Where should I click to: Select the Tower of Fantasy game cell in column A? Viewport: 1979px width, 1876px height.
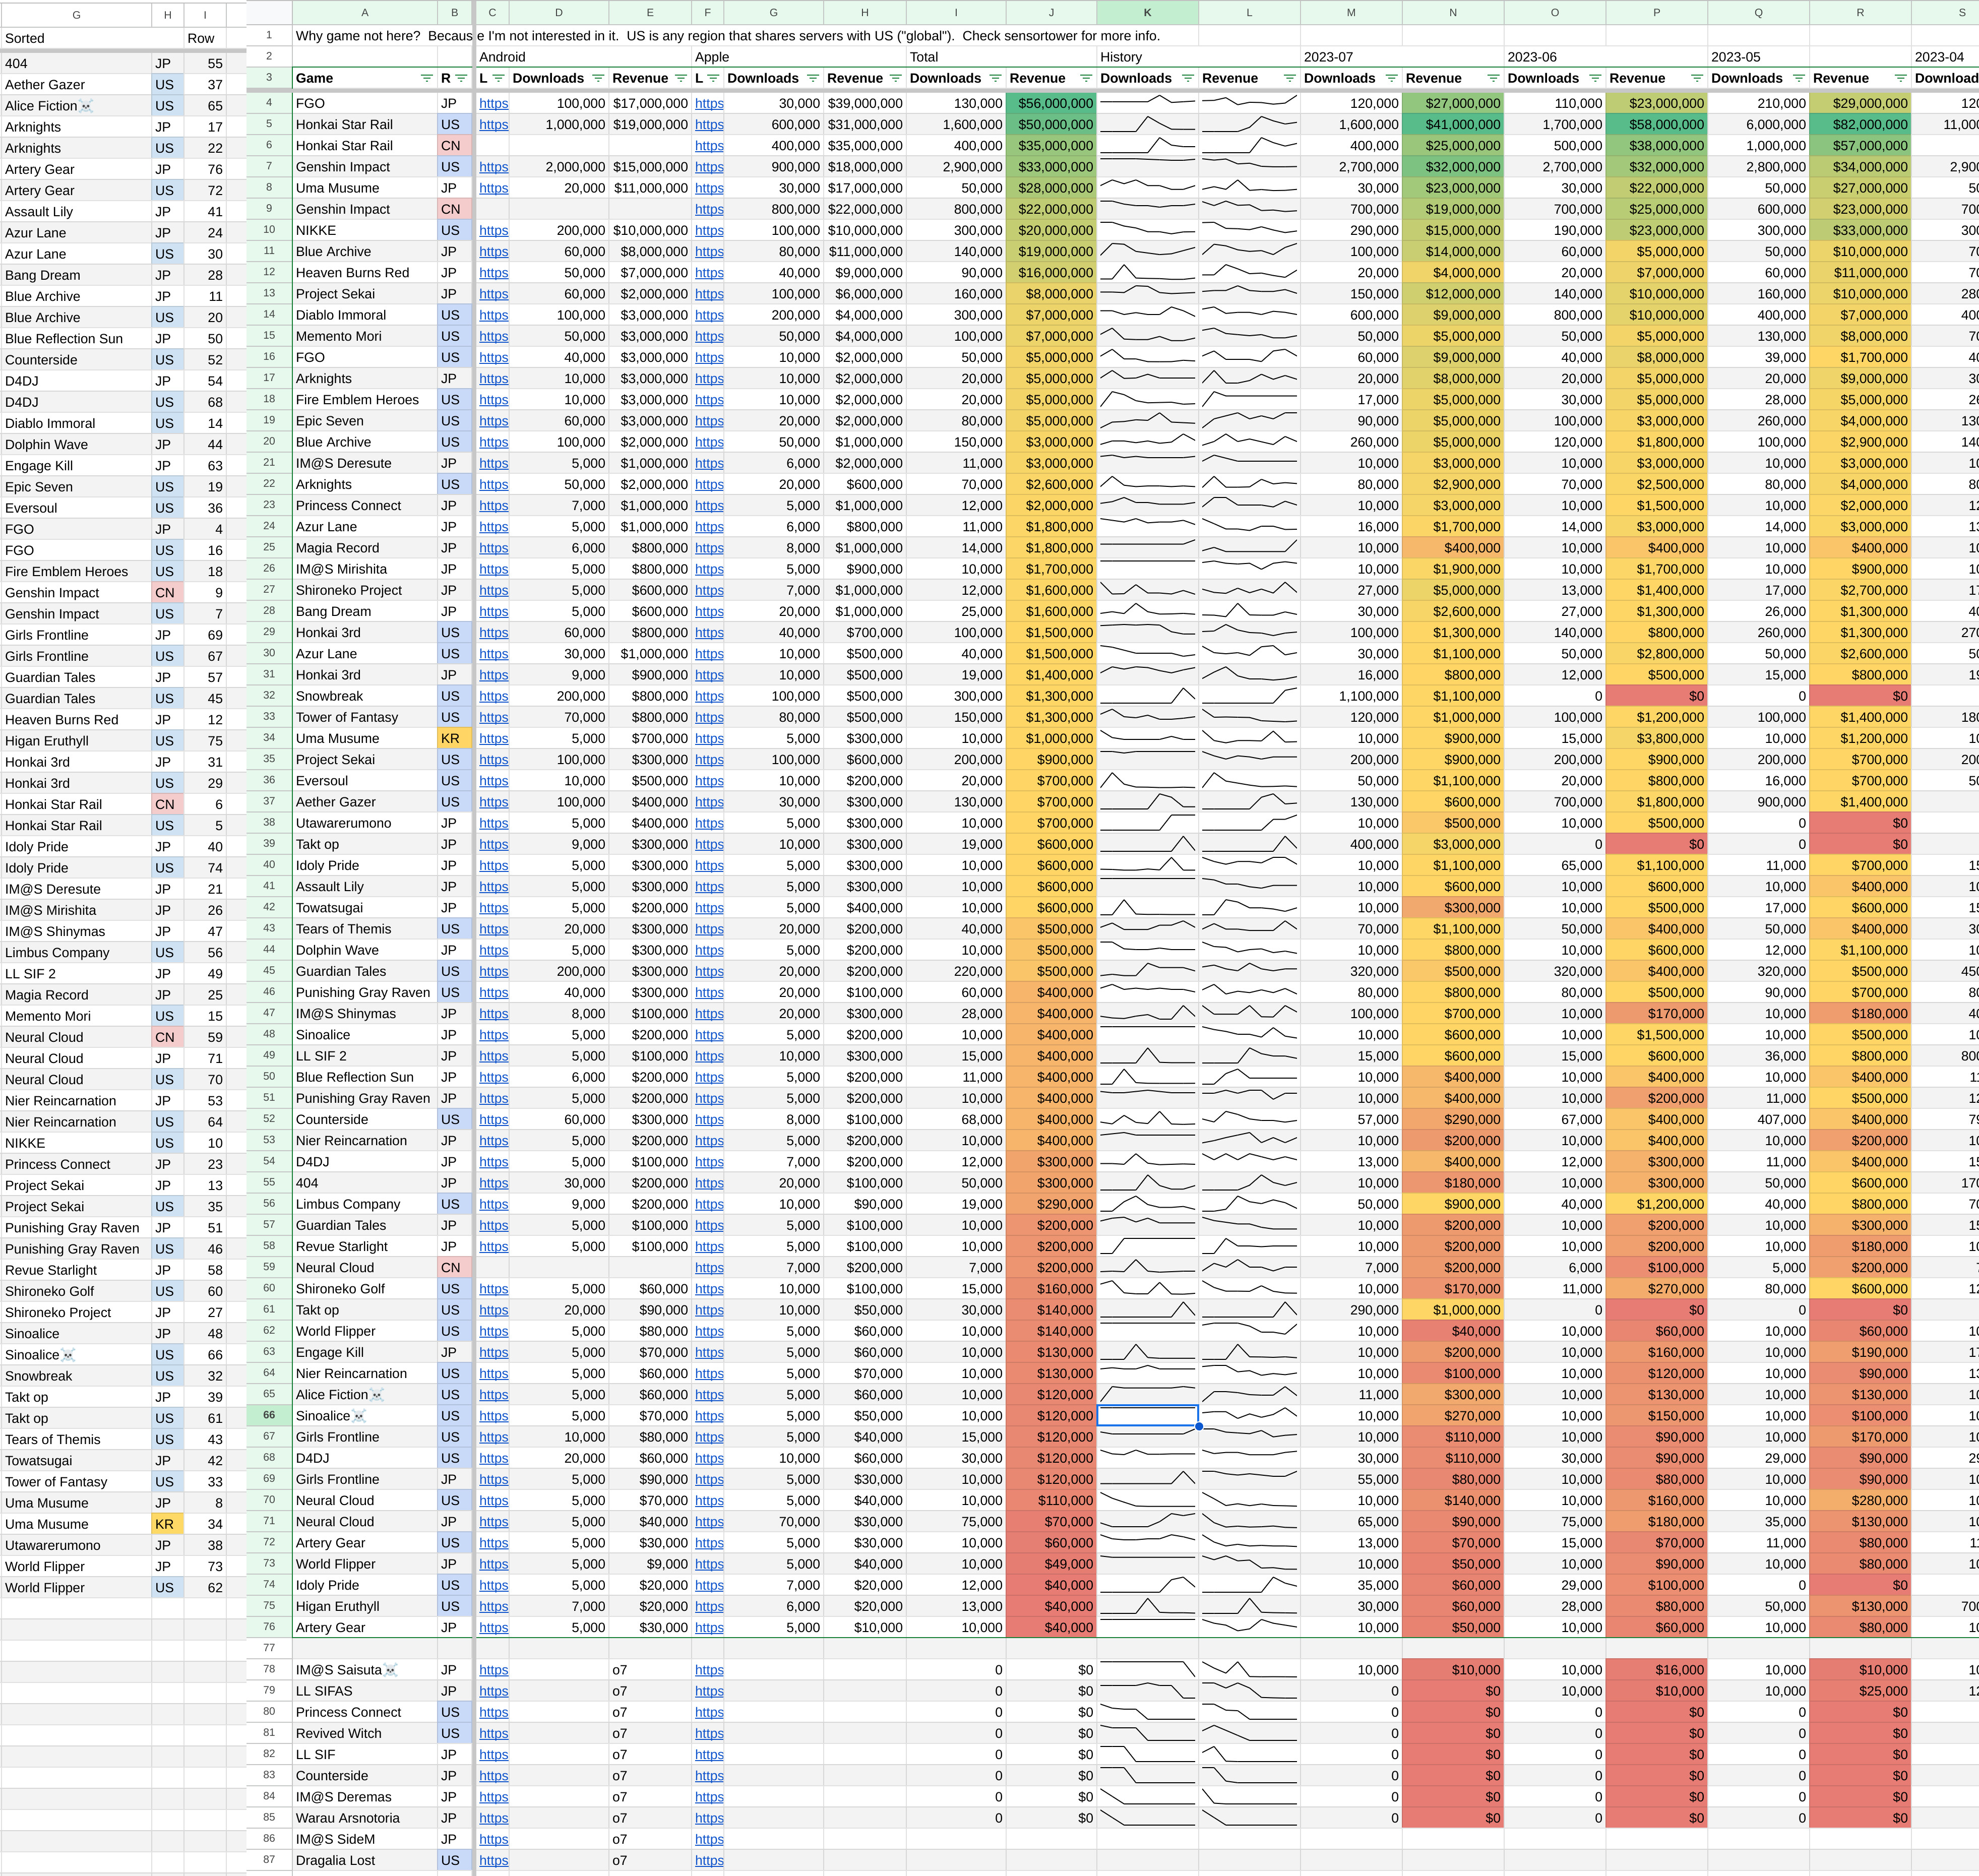[365, 717]
